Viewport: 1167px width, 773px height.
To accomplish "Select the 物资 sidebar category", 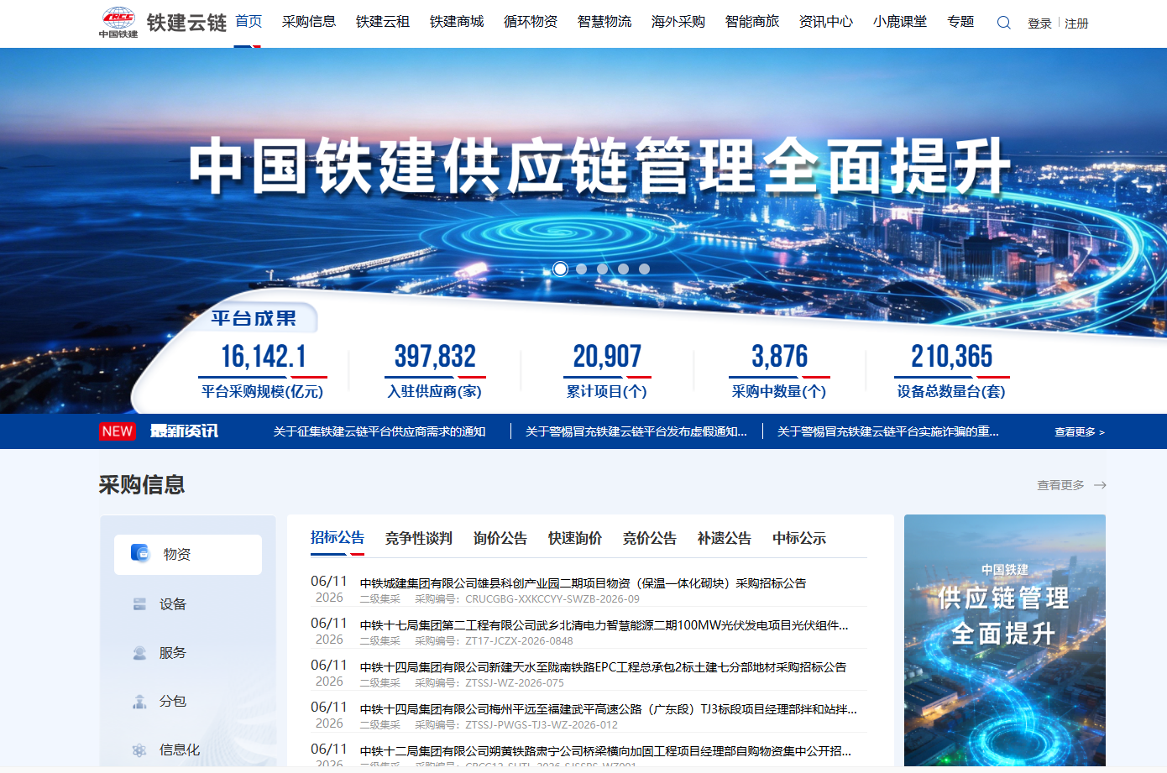I will point(188,555).
